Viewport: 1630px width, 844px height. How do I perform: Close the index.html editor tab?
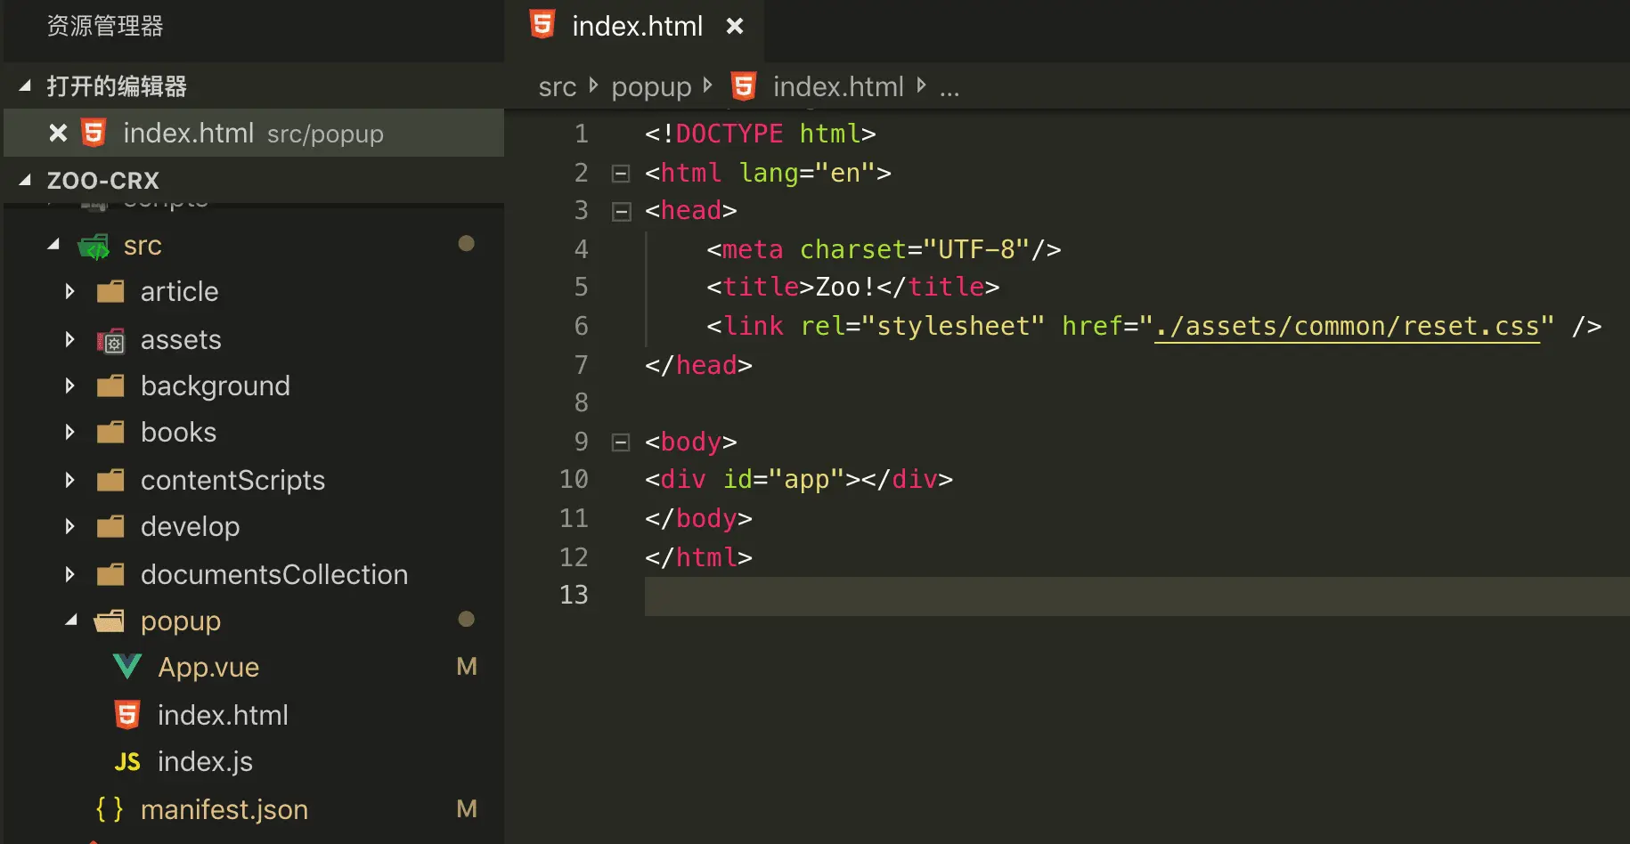coord(735,26)
